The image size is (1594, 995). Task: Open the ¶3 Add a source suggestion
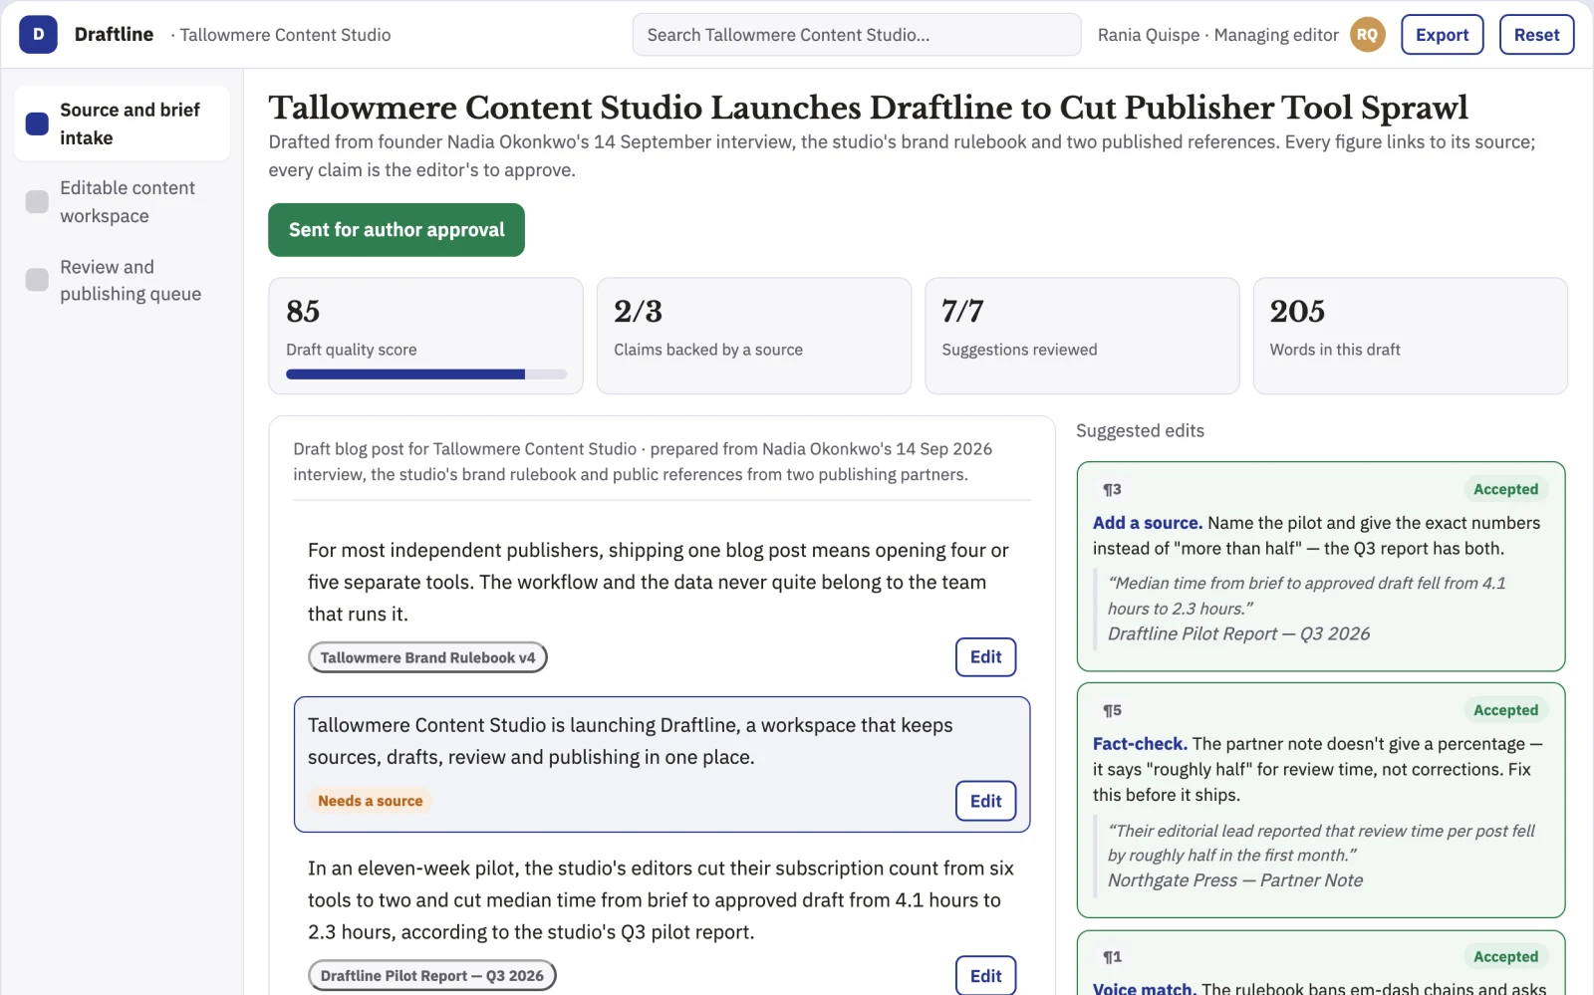click(1320, 566)
